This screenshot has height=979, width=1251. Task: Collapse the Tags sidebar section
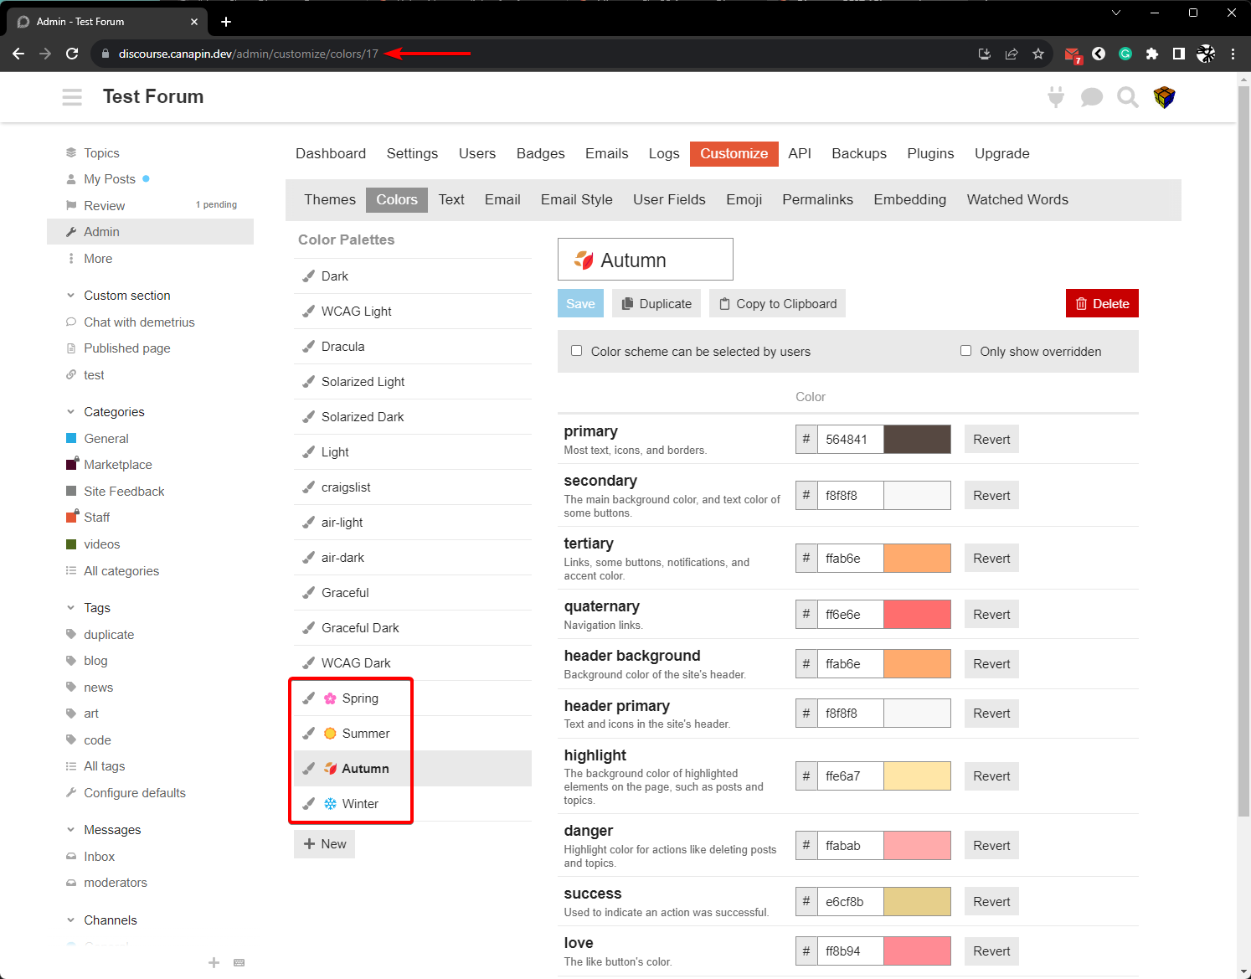click(x=71, y=608)
